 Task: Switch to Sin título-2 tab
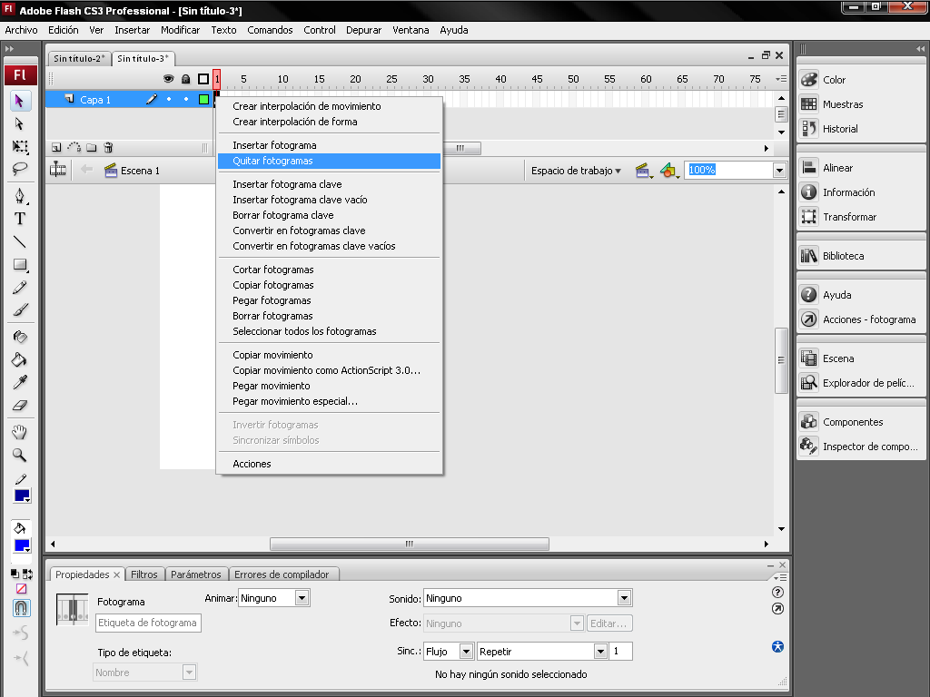pos(79,58)
